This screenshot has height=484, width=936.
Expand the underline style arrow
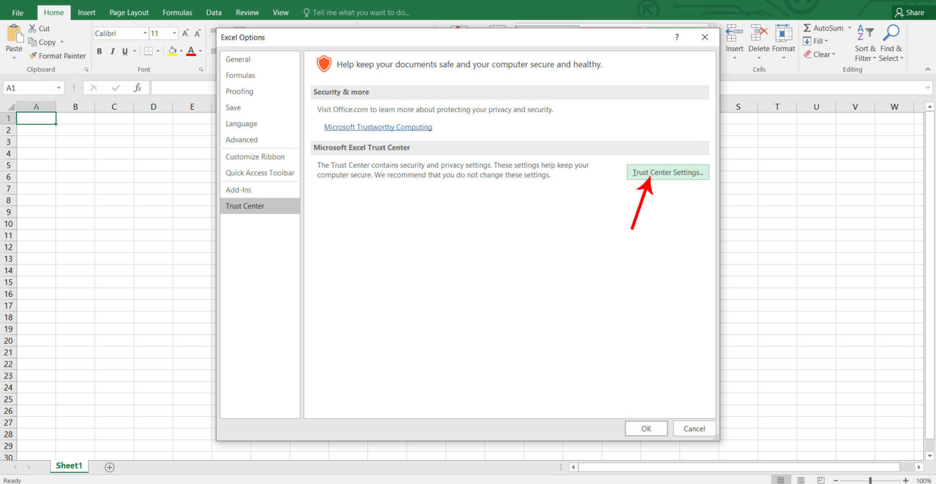(135, 51)
